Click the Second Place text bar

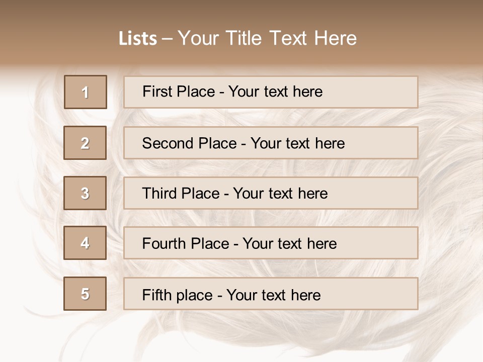pyautogui.click(x=271, y=143)
